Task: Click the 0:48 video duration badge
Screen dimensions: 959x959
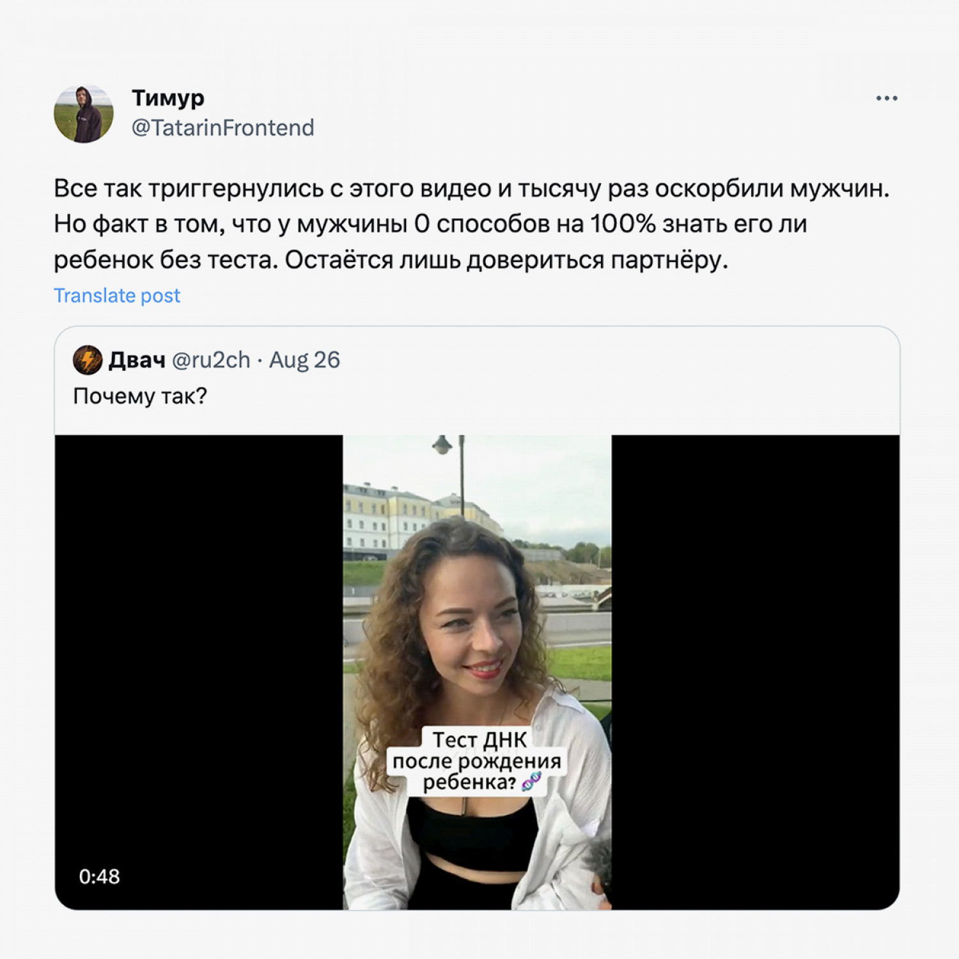Action: [x=99, y=877]
